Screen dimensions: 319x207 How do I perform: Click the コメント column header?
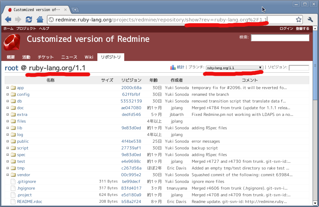(249, 80)
